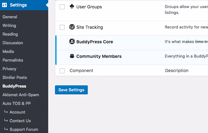Click the BuddyPress Core label

point(95,42)
